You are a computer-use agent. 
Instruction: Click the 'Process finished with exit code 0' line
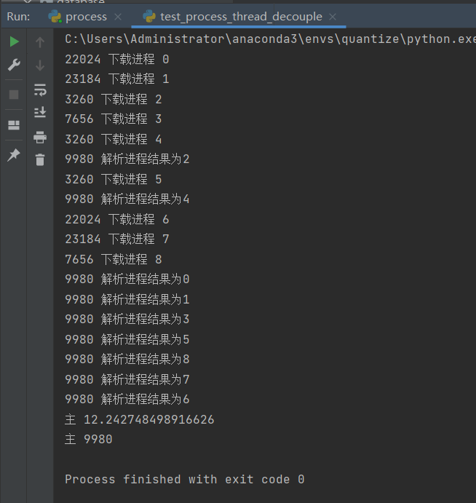(184, 479)
